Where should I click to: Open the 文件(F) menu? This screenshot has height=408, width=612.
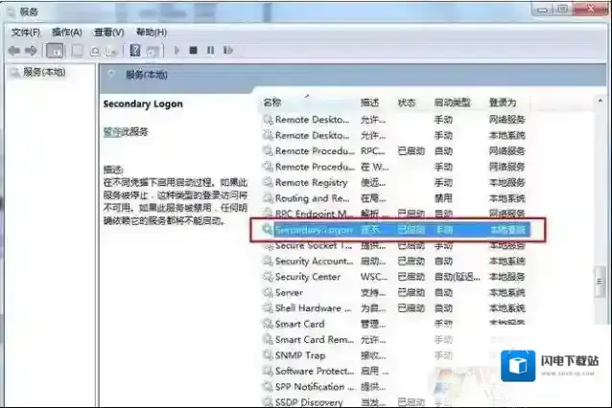point(25,32)
